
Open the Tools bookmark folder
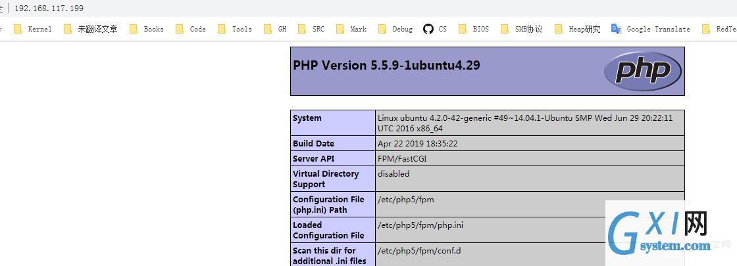[235, 29]
